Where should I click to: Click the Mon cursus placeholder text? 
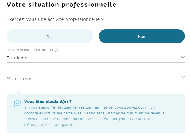pyautogui.click(x=19, y=78)
